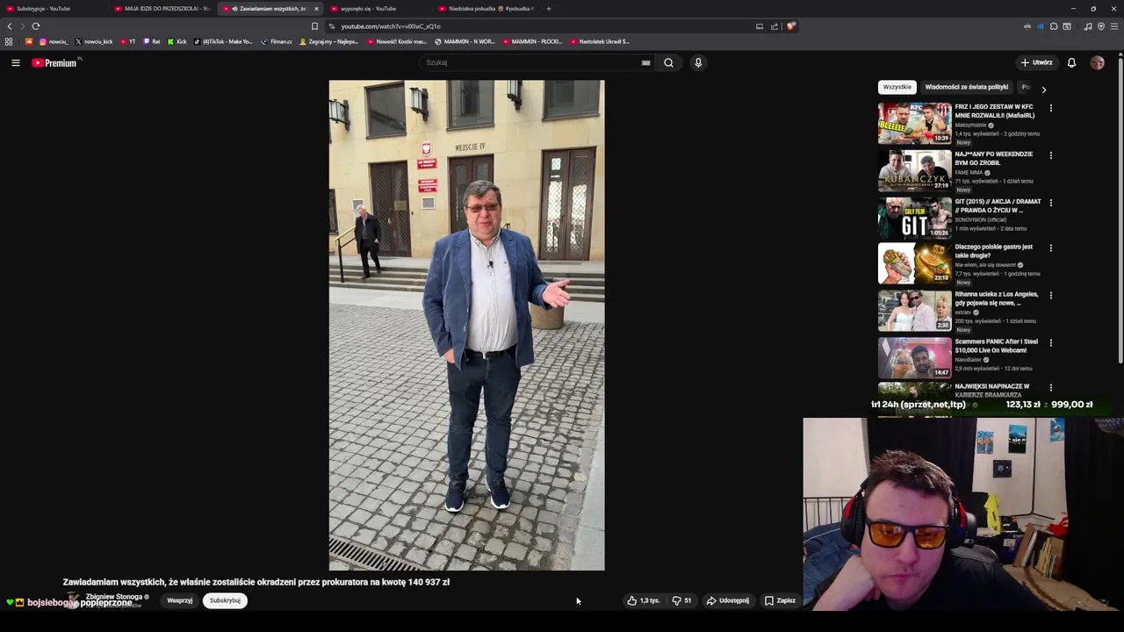This screenshot has width=1124, height=632.
Task: Expand more filter chips with the right chevron
Action: click(1043, 89)
